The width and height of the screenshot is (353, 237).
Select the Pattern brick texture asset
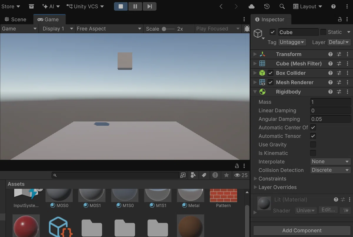pyautogui.click(x=223, y=198)
